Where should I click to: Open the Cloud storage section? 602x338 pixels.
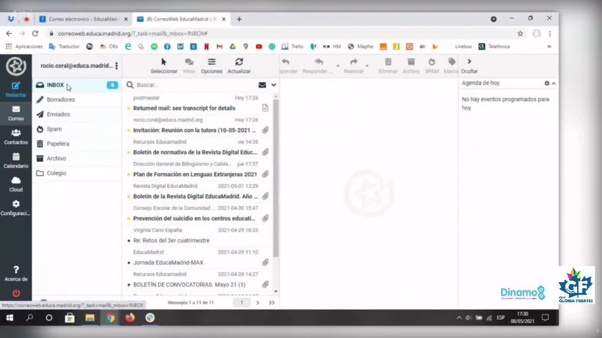point(16,184)
